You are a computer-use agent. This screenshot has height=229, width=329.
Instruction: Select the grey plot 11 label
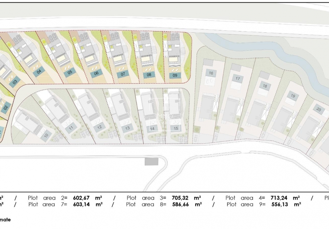[71, 129]
